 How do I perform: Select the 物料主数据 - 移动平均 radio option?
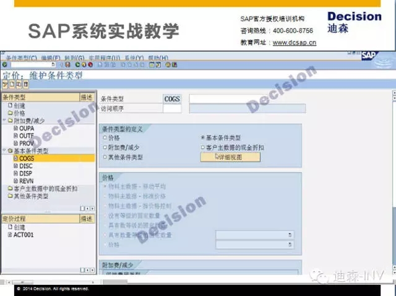click(x=105, y=187)
